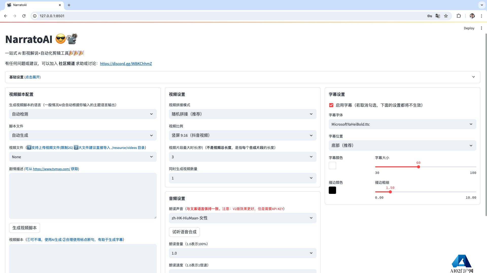This screenshot has height=273, width=487.
Task: Open the browser extensions puzzle icon
Action: coord(459,16)
